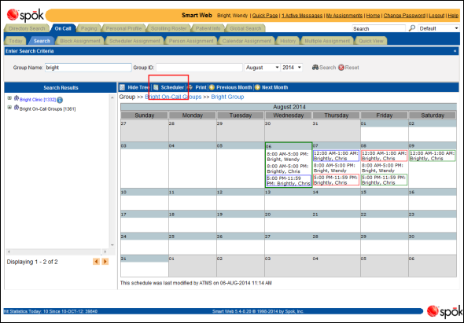
Task: Open the Scrolling Roster tab
Action: tap(168, 28)
